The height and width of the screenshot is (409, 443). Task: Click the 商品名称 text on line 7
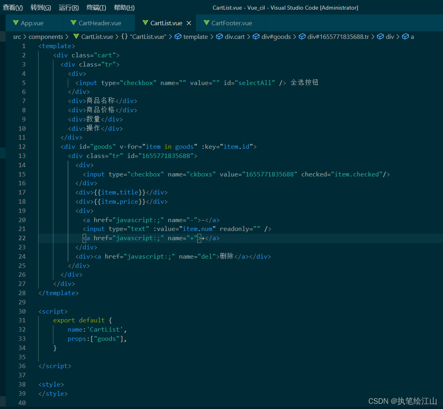pos(100,101)
